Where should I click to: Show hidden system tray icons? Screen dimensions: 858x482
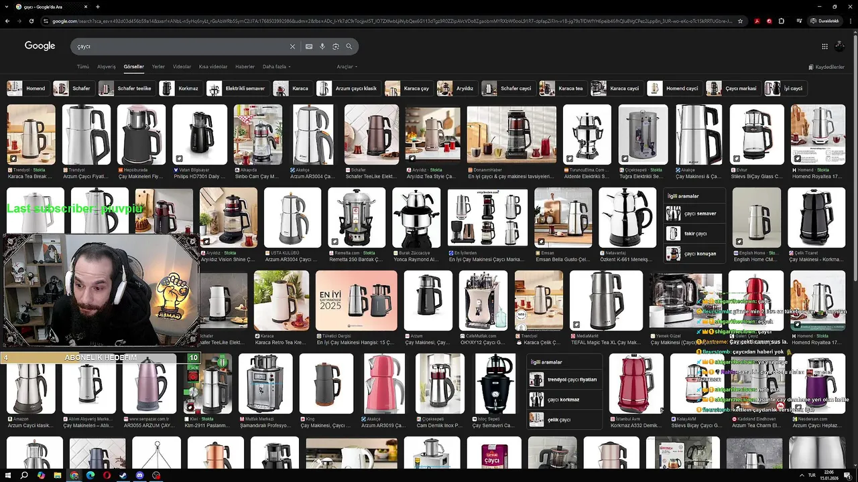pyautogui.click(x=802, y=475)
